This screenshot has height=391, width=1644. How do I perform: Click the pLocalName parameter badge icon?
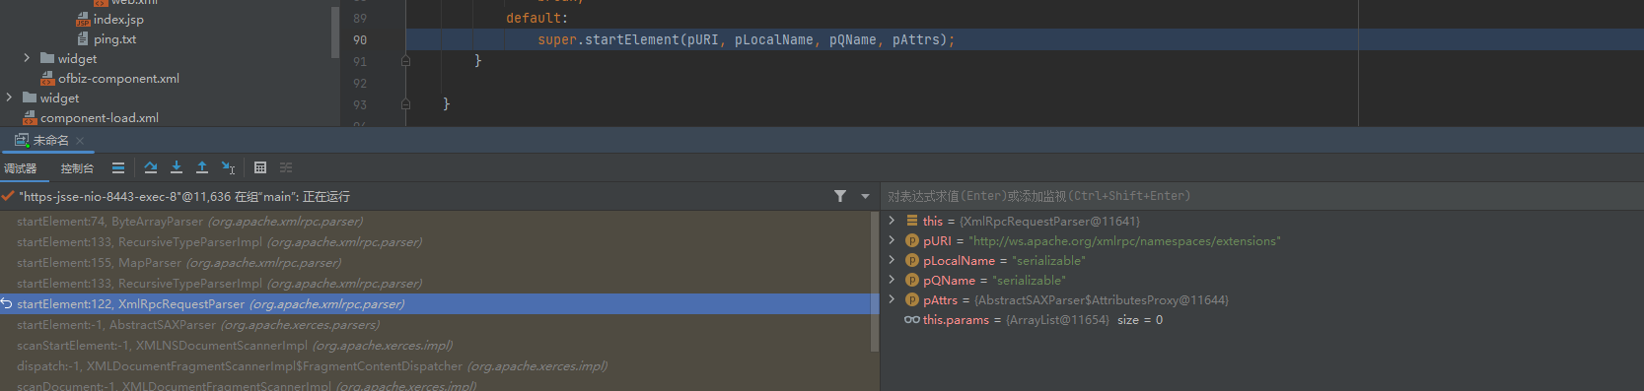912,260
